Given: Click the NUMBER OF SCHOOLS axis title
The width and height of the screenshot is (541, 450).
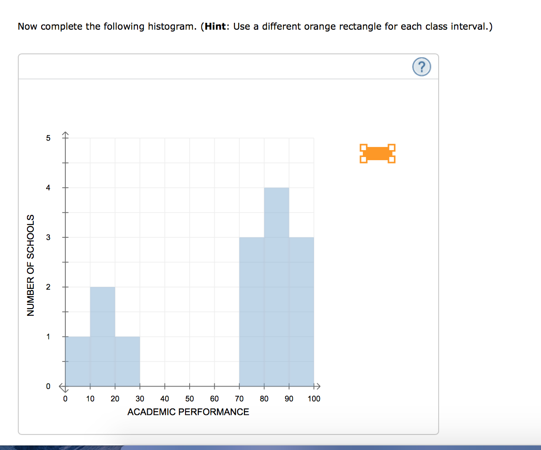Looking at the screenshot, I should (31, 265).
